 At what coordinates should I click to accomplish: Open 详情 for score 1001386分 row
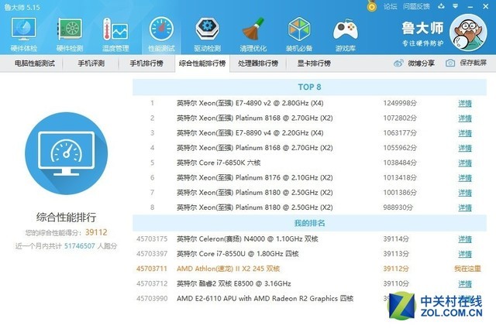[465, 193]
